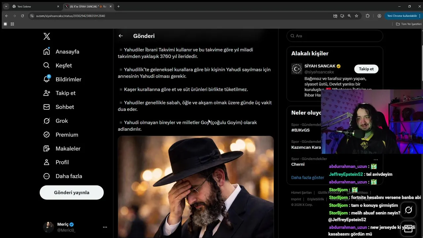Open apps grid icon in bookmarks bar
Image resolution: width=423 pixels, height=238 pixels.
(x=13, y=24)
